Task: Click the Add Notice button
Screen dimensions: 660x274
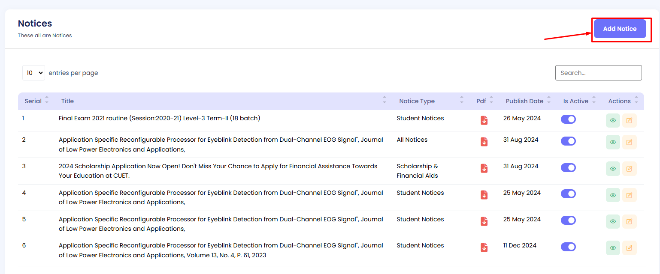Action: pyautogui.click(x=620, y=29)
